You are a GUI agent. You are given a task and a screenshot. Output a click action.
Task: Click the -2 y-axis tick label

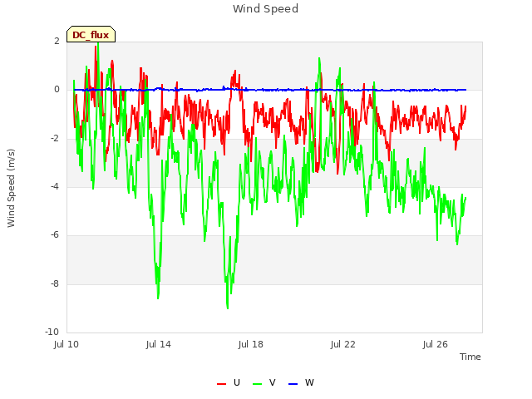pos(55,138)
